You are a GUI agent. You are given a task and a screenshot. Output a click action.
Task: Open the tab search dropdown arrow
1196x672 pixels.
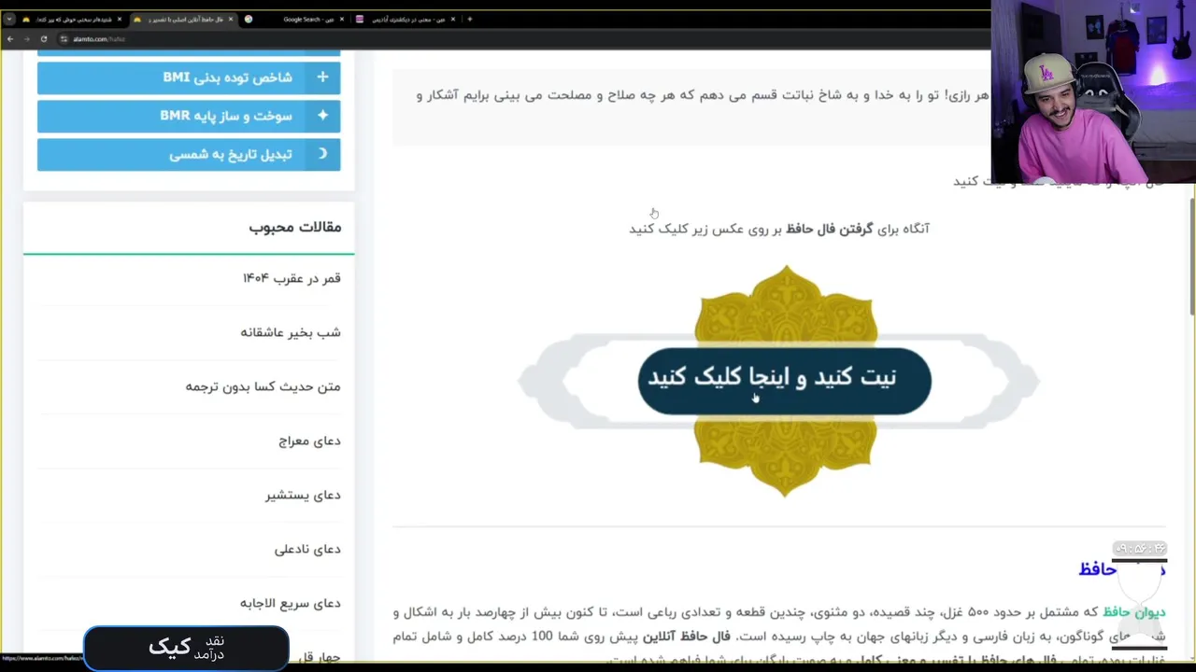coord(9,19)
